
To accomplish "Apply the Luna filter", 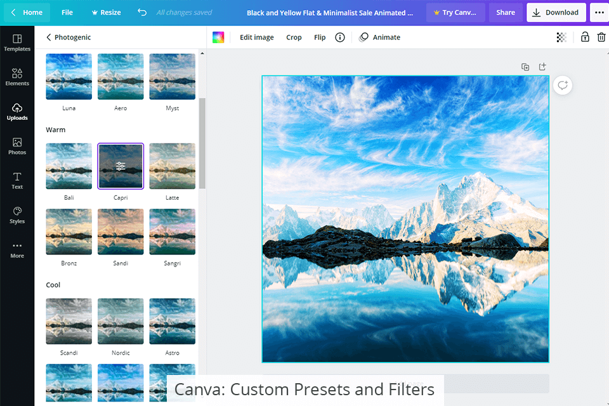I will [x=69, y=77].
